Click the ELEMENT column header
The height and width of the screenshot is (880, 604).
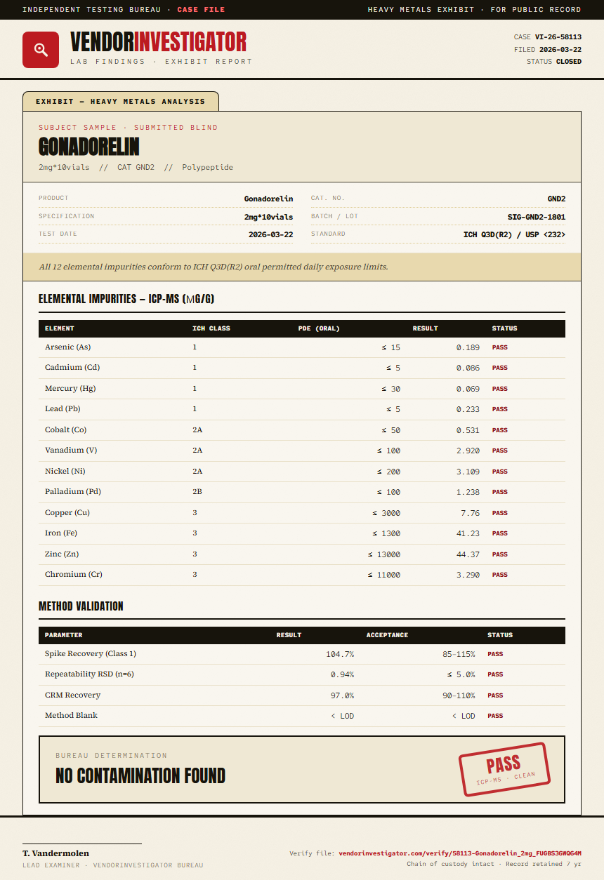coord(60,328)
